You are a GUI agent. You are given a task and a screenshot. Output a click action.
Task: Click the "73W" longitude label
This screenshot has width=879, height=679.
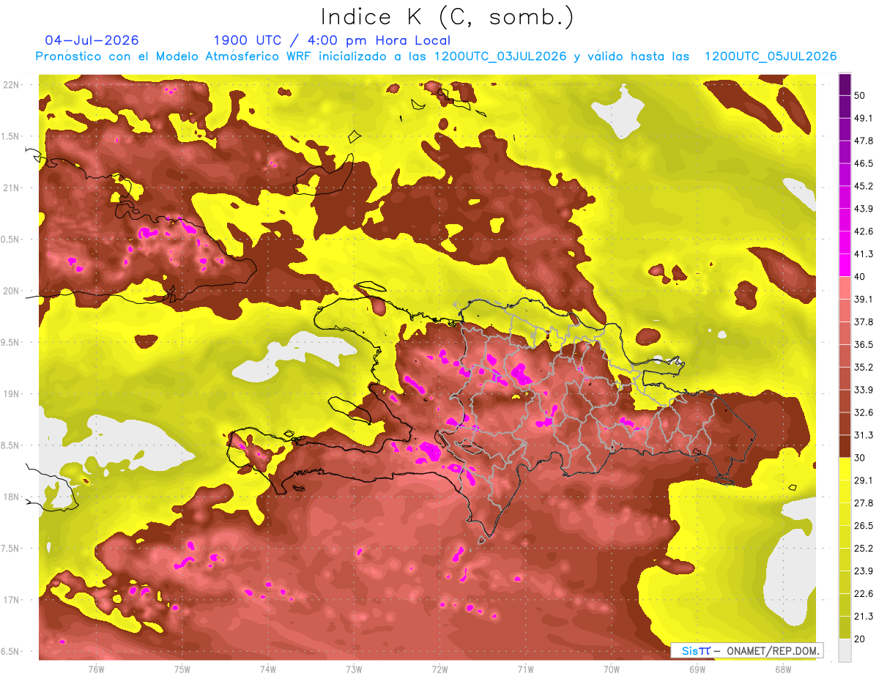354,669
